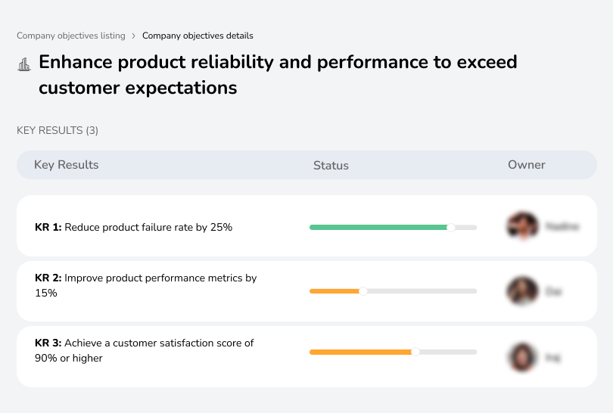The height and width of the screenshot is (413, 613).
Task: Click the Status column header
Action: click(x=331, y=166)
